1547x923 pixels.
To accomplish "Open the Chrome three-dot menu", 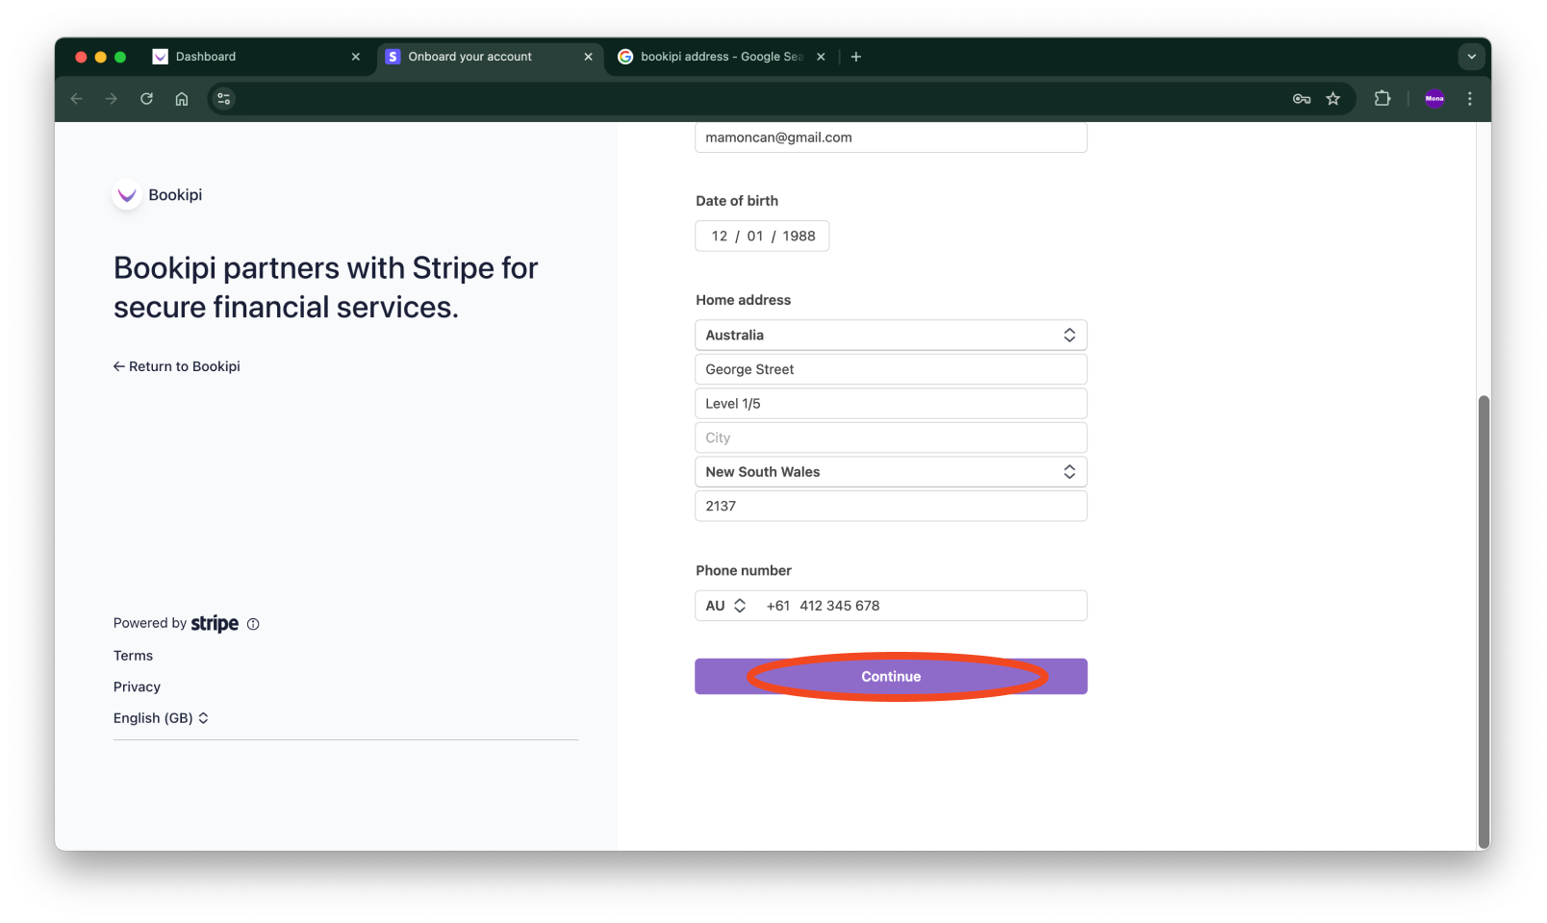I will point(1469,98).
